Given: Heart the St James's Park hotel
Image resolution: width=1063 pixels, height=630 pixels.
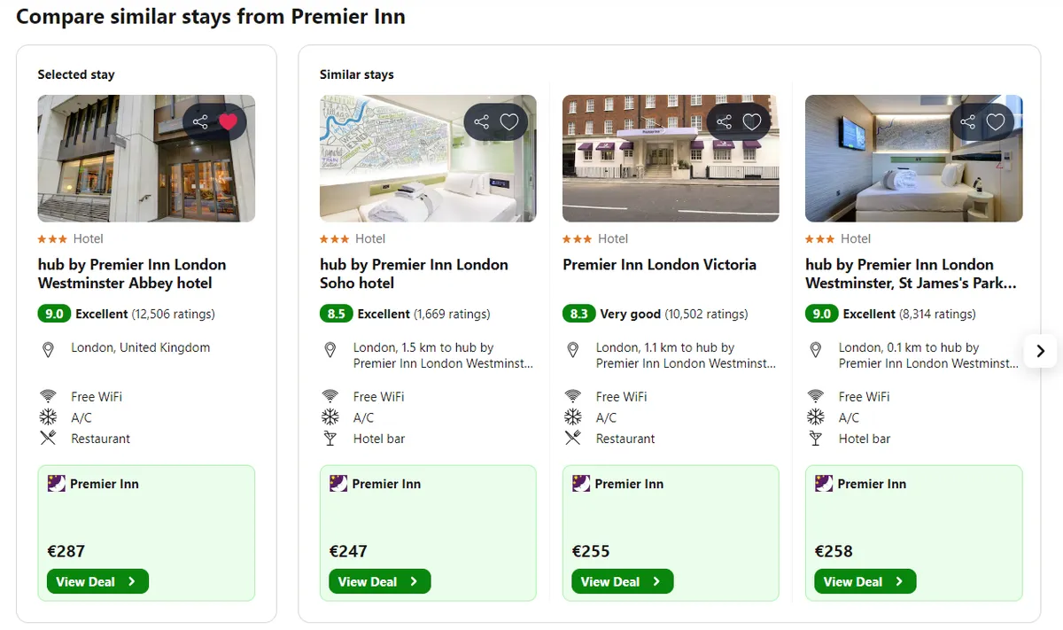Looking at the screenshot, I should [x=996, y=122].
